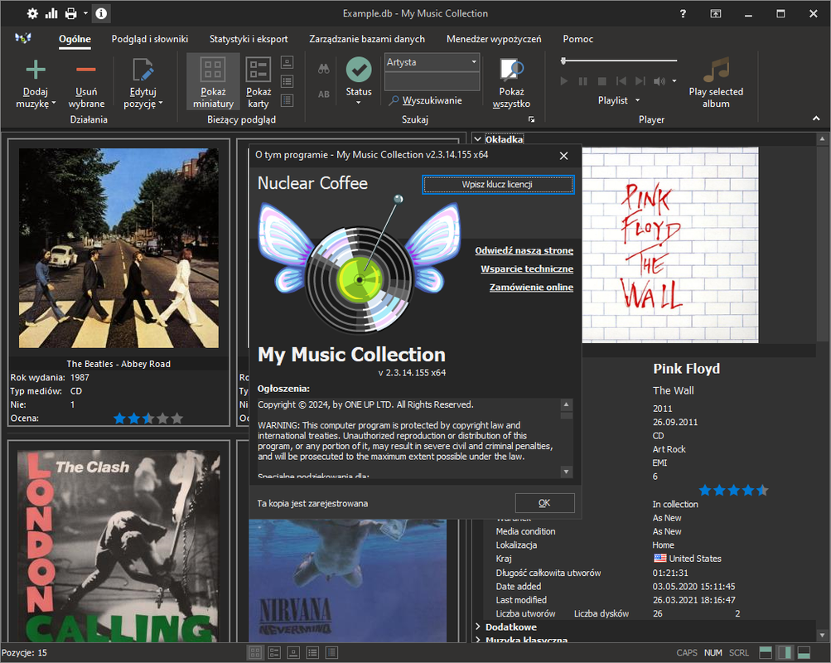Open the Szukaj group dialog launcher
Viewport: 831px width, 663px height.
[531, 120]
